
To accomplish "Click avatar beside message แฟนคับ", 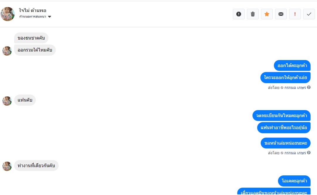I will coord(7,101).
